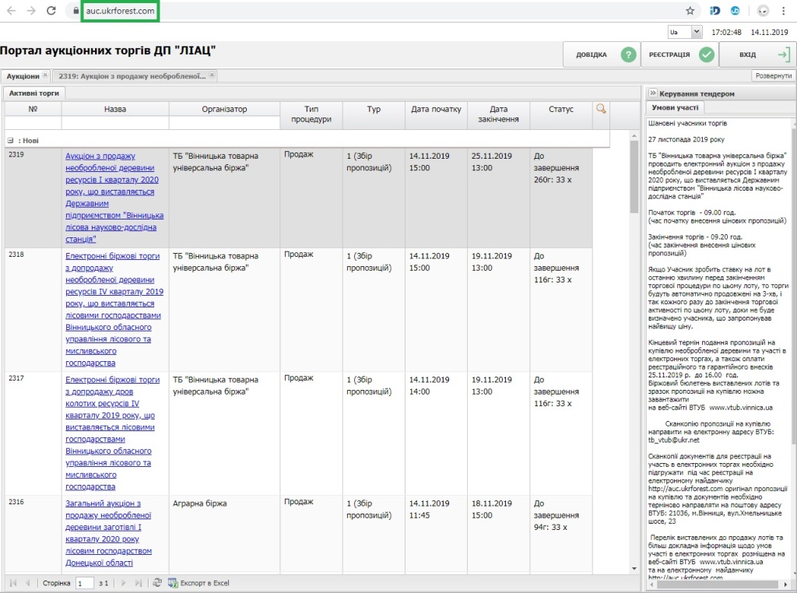Go to the last page of results
Image resolution: width=797 pixels, height=593 pixels.
(x=139, y=583)
